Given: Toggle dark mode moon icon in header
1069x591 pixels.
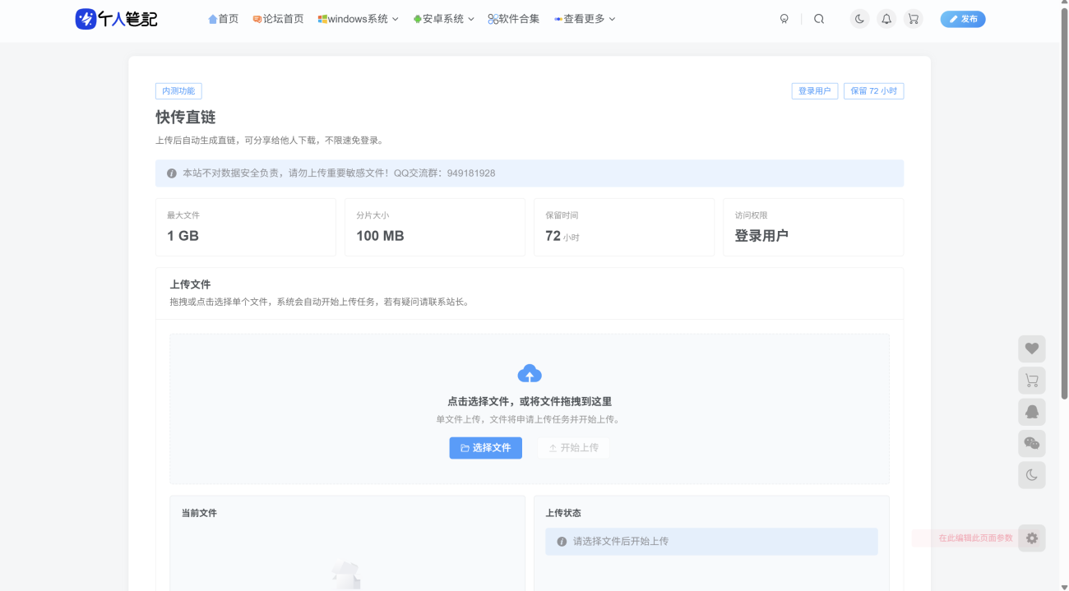Looking at the screenshot, I should [x=859, y=19].
